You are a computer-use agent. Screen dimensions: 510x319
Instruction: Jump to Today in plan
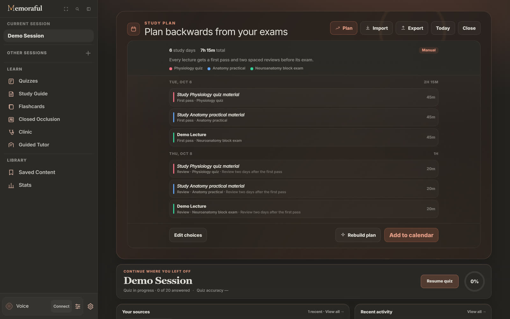click(443, 28)
